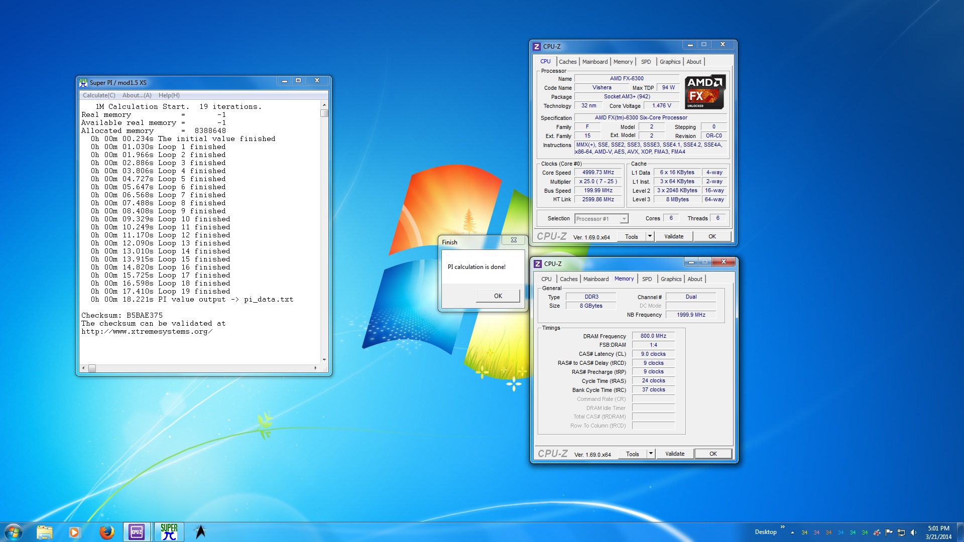Image resolution: width=964 pixels, height=542 pixels.
Task: Open the volume speaker tray icon
Action: pos(913,532)
